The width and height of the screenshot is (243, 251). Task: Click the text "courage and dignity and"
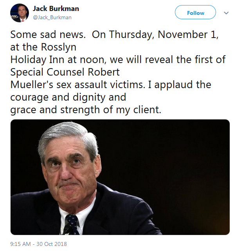pos(68,98)
